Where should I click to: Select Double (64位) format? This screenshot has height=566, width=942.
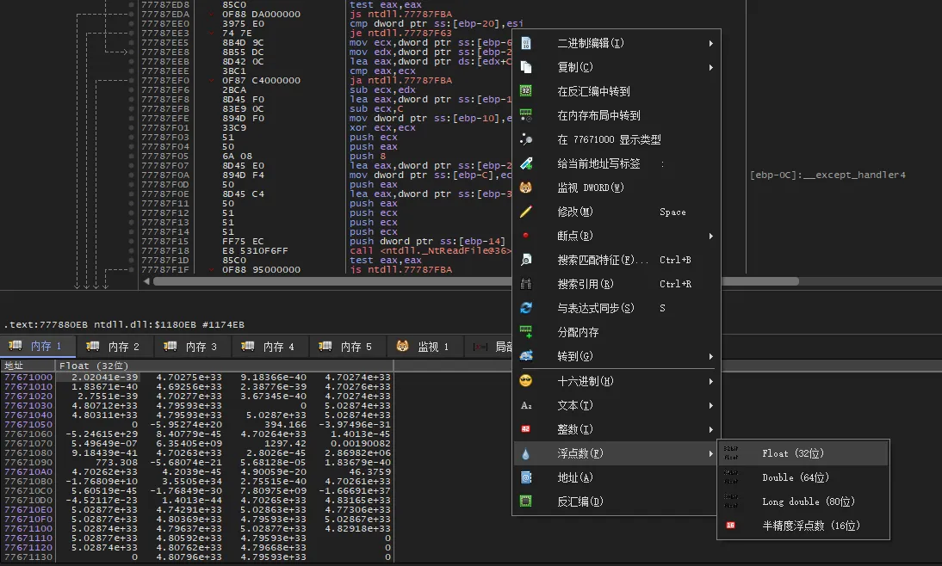pyautogui.click(x=803, y=477)
